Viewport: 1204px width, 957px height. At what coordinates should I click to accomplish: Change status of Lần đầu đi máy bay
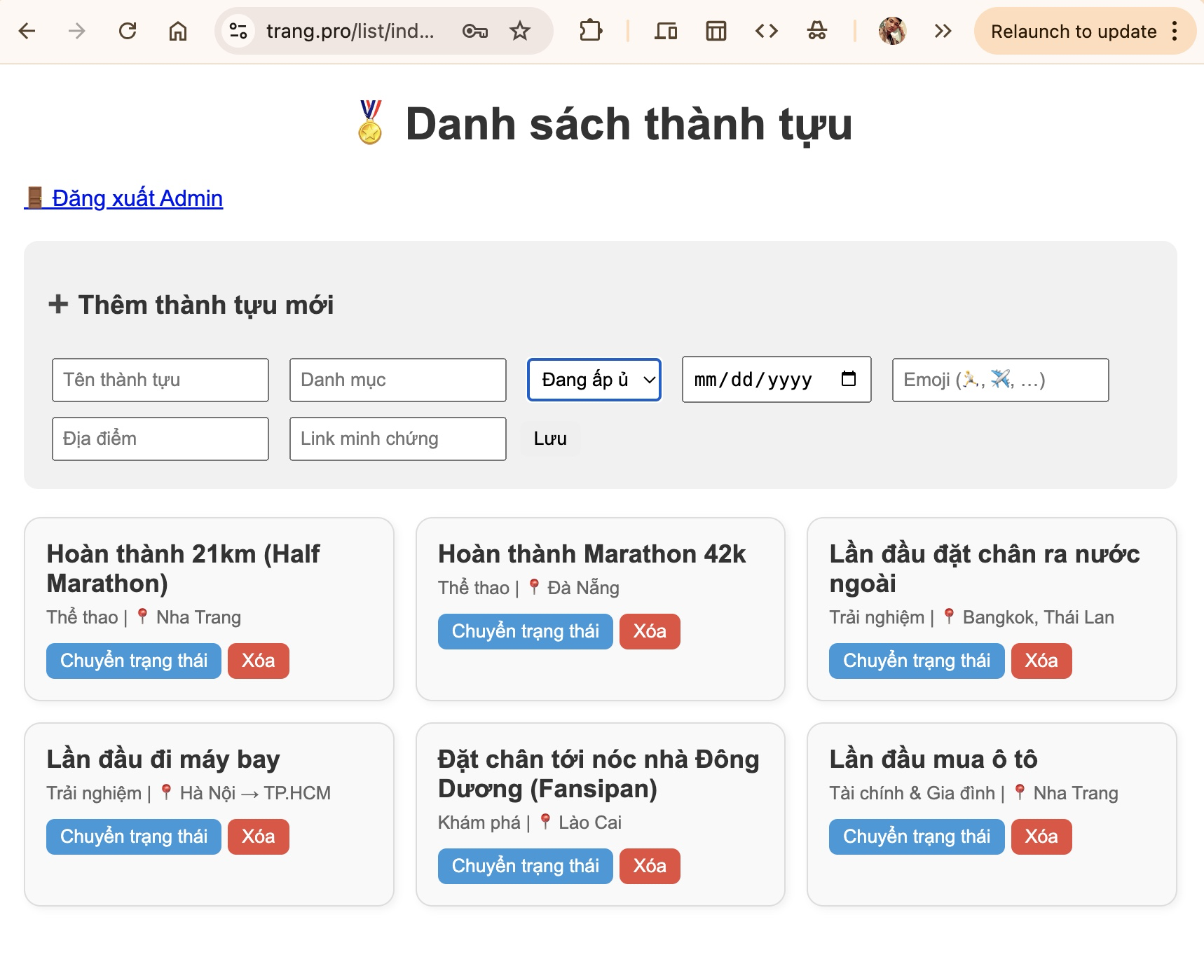(134, 836)
